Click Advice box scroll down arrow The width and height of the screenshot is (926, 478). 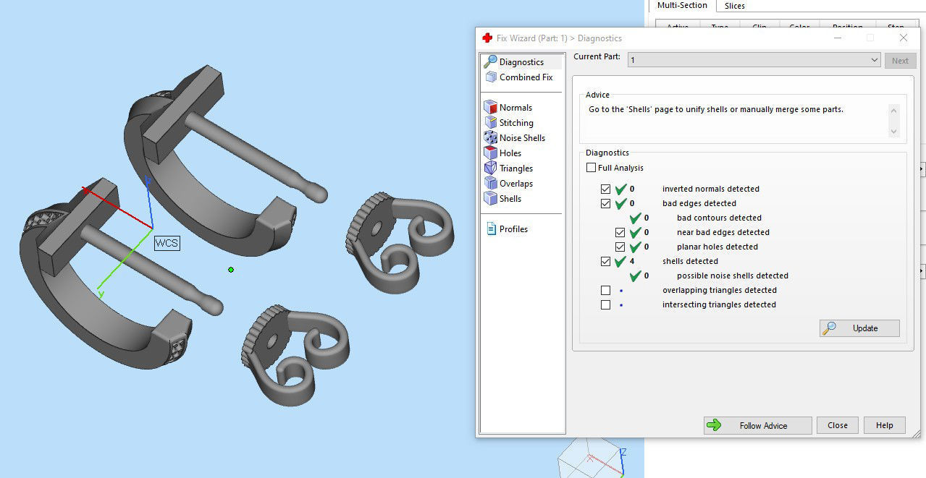click(x=893, y=131)
